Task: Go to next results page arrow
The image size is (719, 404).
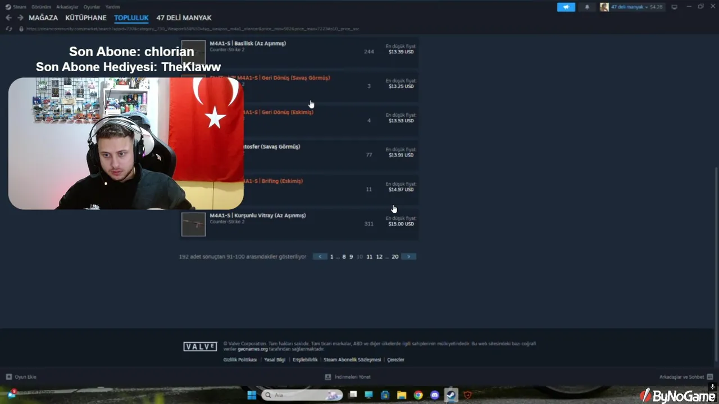Action: click(408, 256)
